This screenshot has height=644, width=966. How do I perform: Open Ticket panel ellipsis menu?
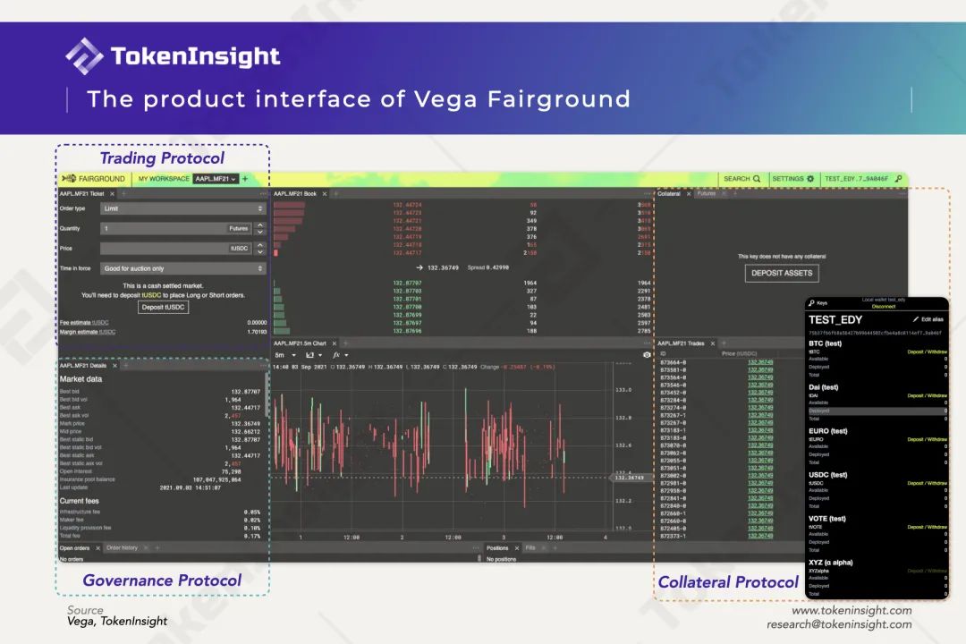263,193
